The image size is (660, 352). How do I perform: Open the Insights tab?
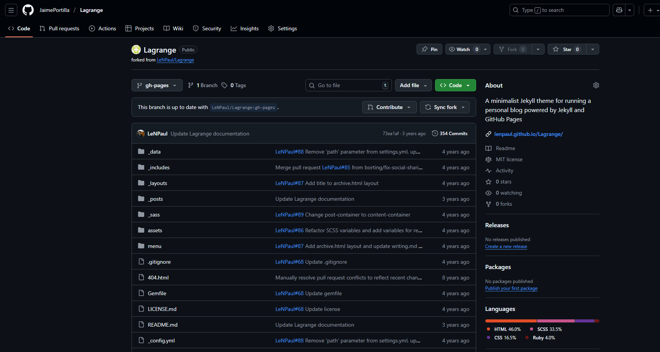(245, 28)
